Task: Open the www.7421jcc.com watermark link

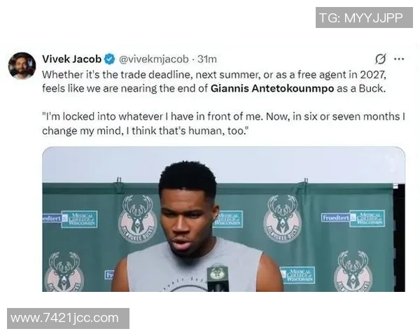Action: point(68,318)
